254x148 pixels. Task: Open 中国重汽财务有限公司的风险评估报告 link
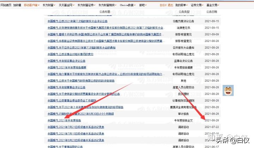[81, 81]
